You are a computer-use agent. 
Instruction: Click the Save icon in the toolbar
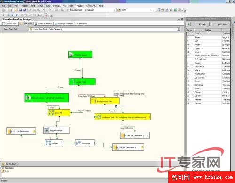click(x=21, y=10)
